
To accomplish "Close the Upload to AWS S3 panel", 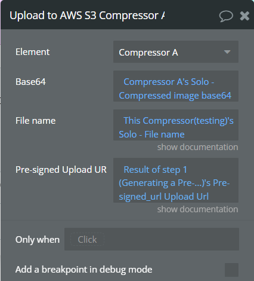I will [x=244, y=16].
